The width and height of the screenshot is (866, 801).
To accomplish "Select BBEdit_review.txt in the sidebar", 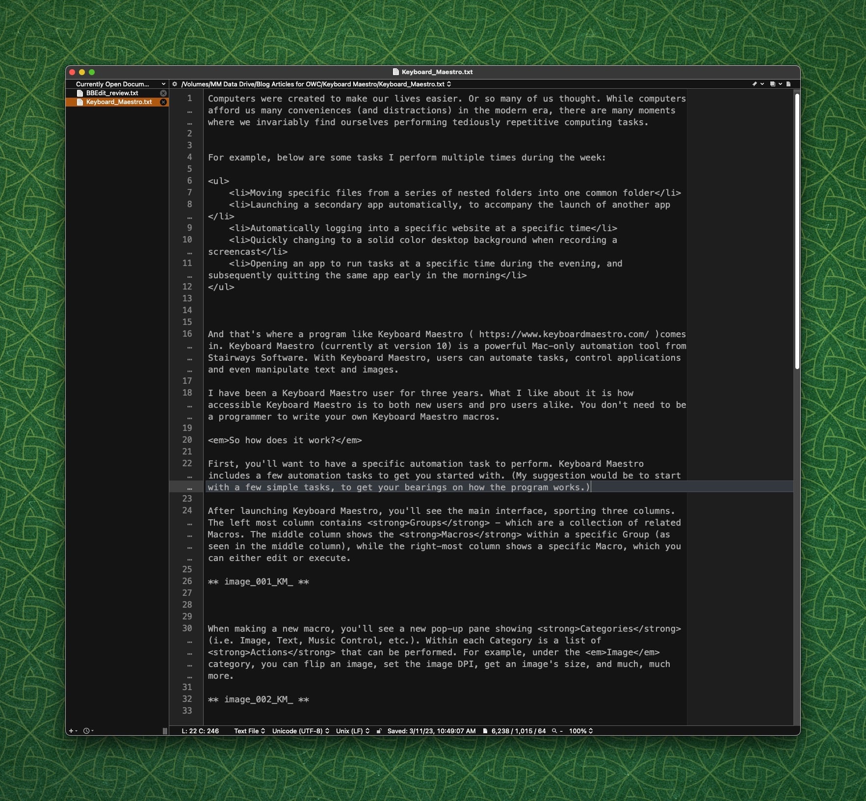I will click(x=112, y=93).
